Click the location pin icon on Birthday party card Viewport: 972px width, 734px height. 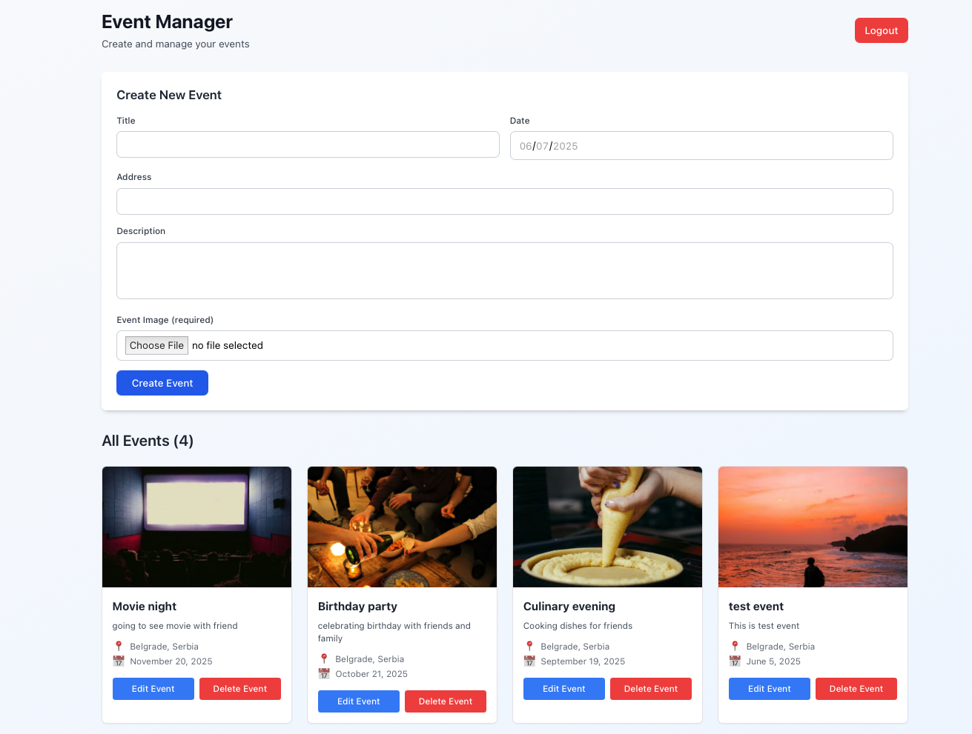coord(324,659)
